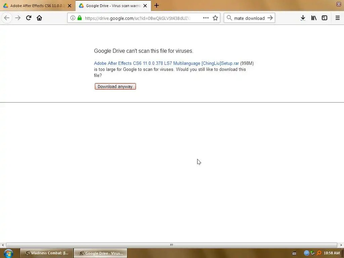Screen dimensions: 344x258
Task: Reload the current page
Action: (x=29, y=18)
